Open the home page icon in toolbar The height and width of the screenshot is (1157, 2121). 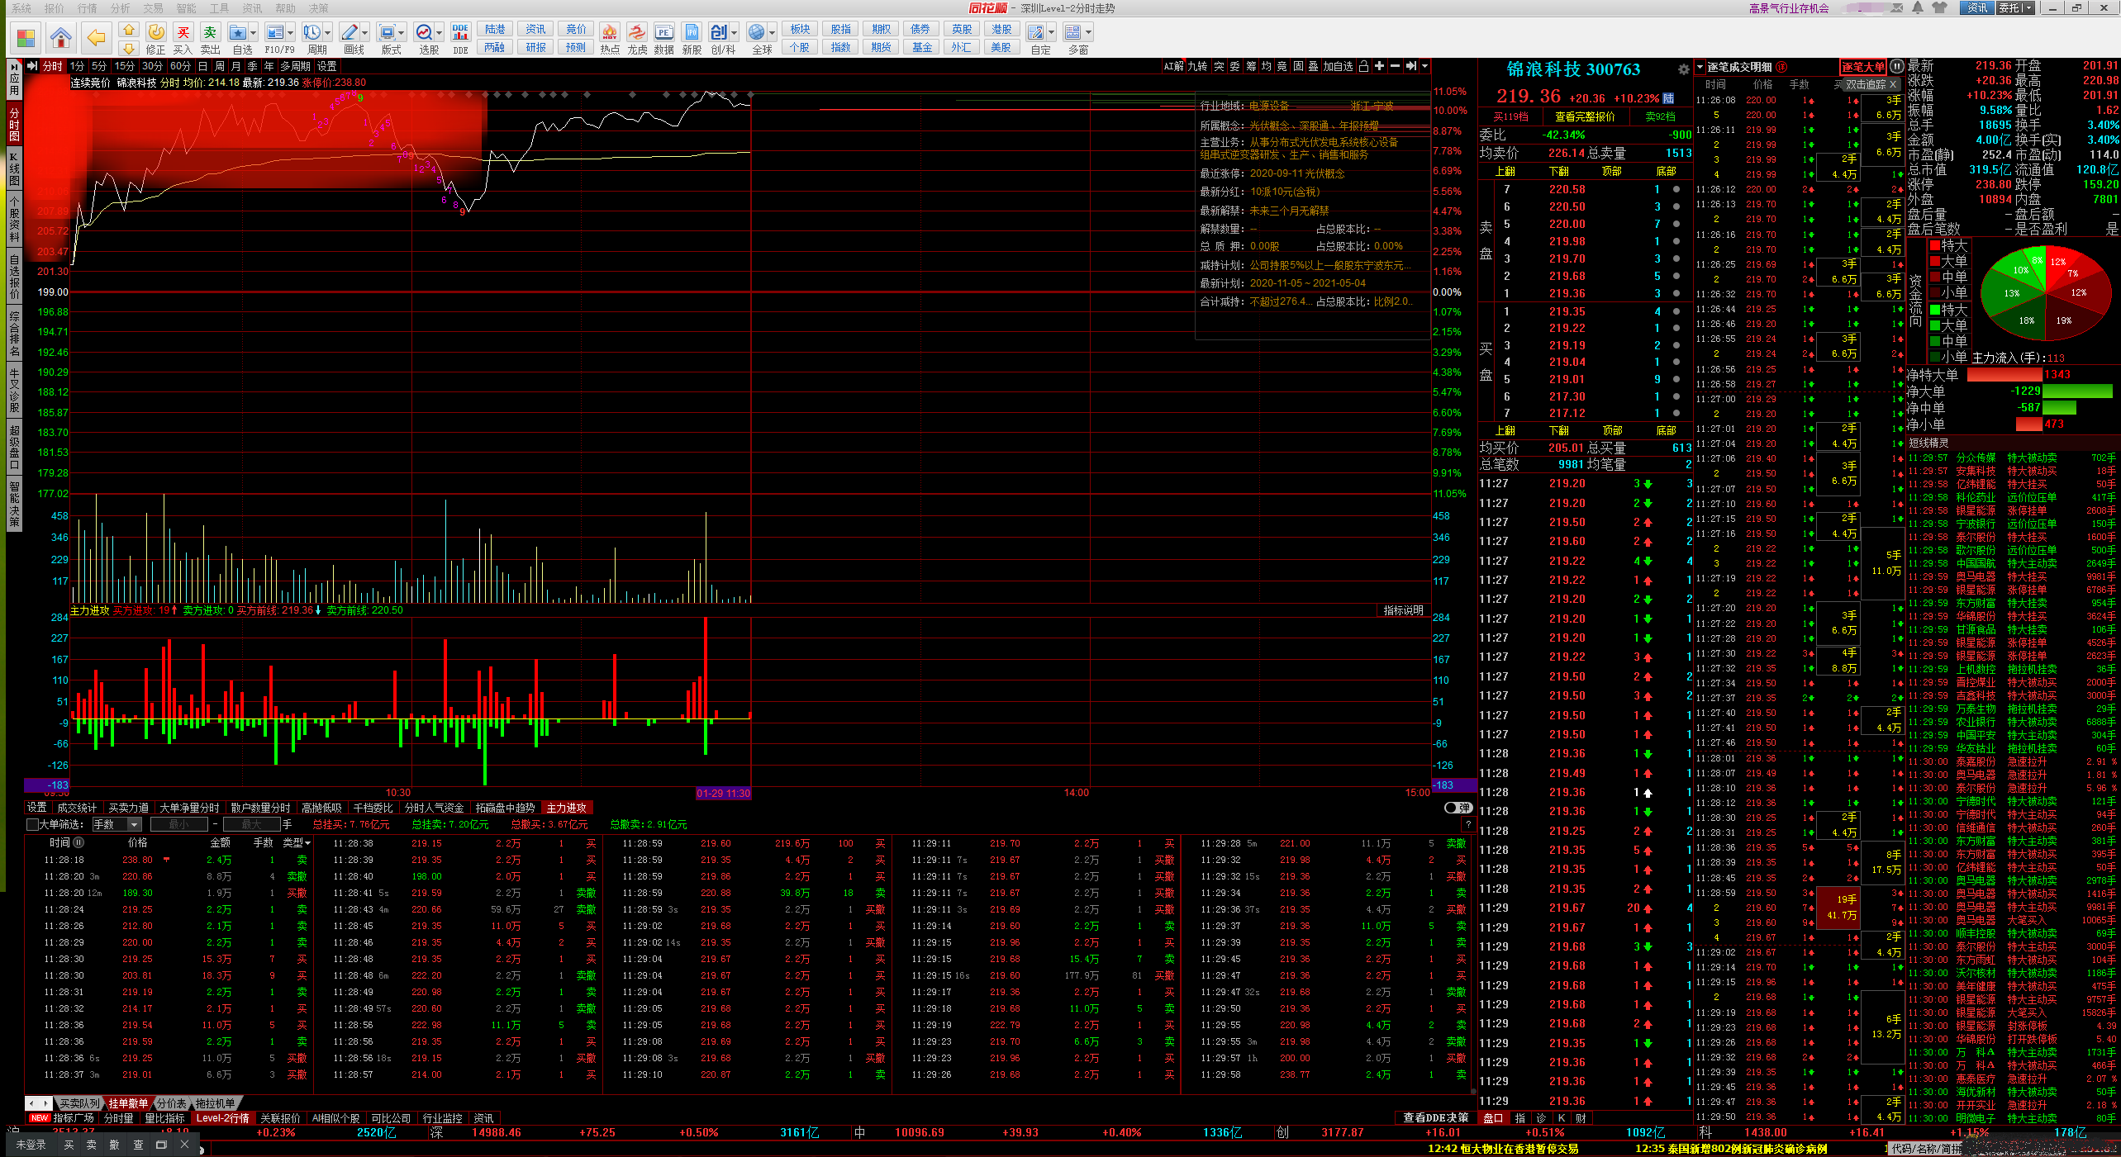point(60,37)
